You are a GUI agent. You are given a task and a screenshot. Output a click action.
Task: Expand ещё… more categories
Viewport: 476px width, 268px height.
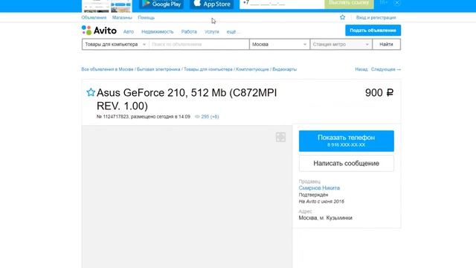click(x=233, y=31)
